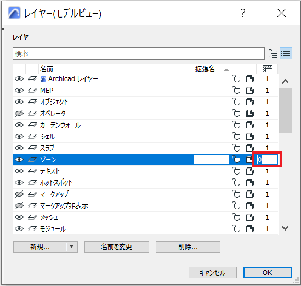This screenshot has width=301, height=286.
Task: Click the intersection group column header icon
Action: pyautogui.click(x=267, y=69)
